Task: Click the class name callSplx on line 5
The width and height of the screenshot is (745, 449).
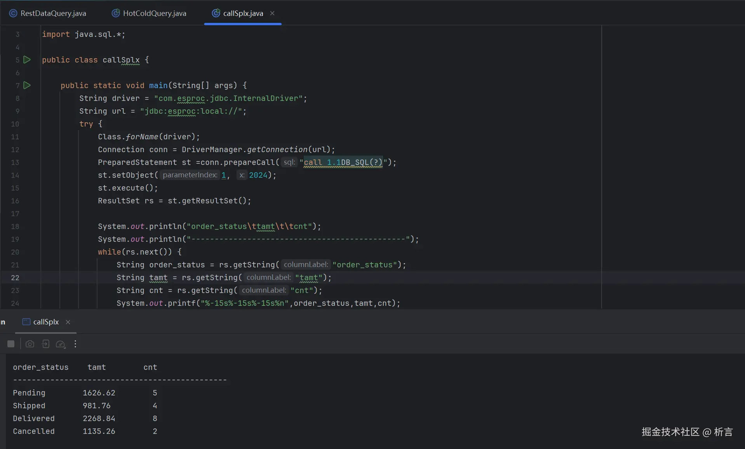Action: [121, 60]
